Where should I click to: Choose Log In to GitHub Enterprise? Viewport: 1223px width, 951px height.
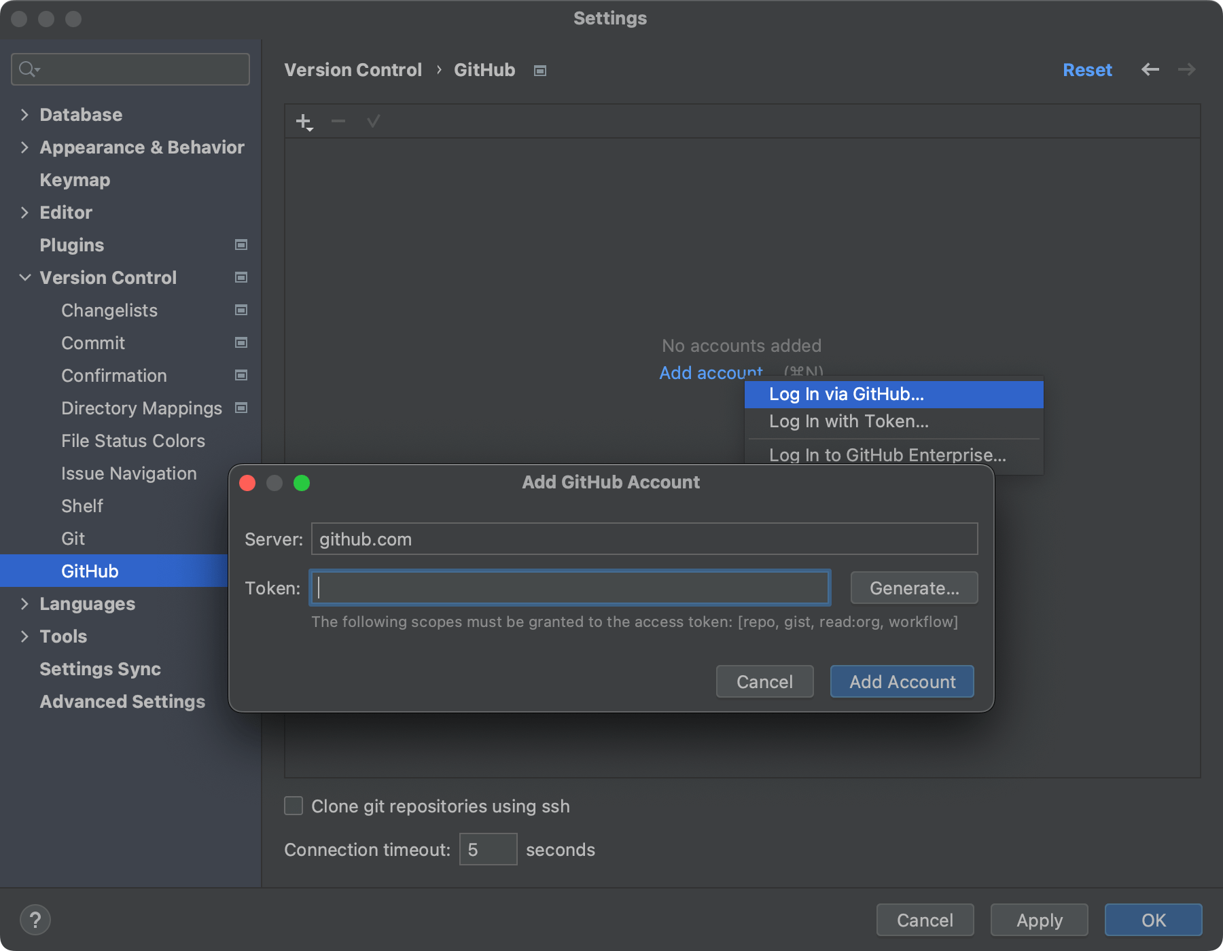pos(887,455)
